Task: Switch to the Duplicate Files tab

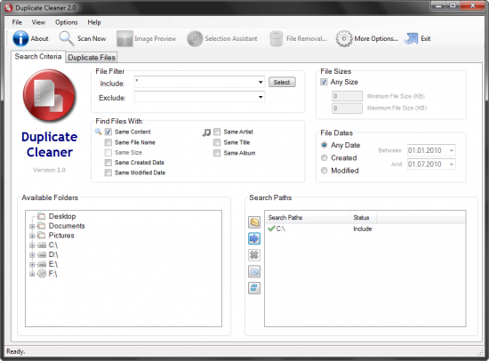Action: point(92,58)
